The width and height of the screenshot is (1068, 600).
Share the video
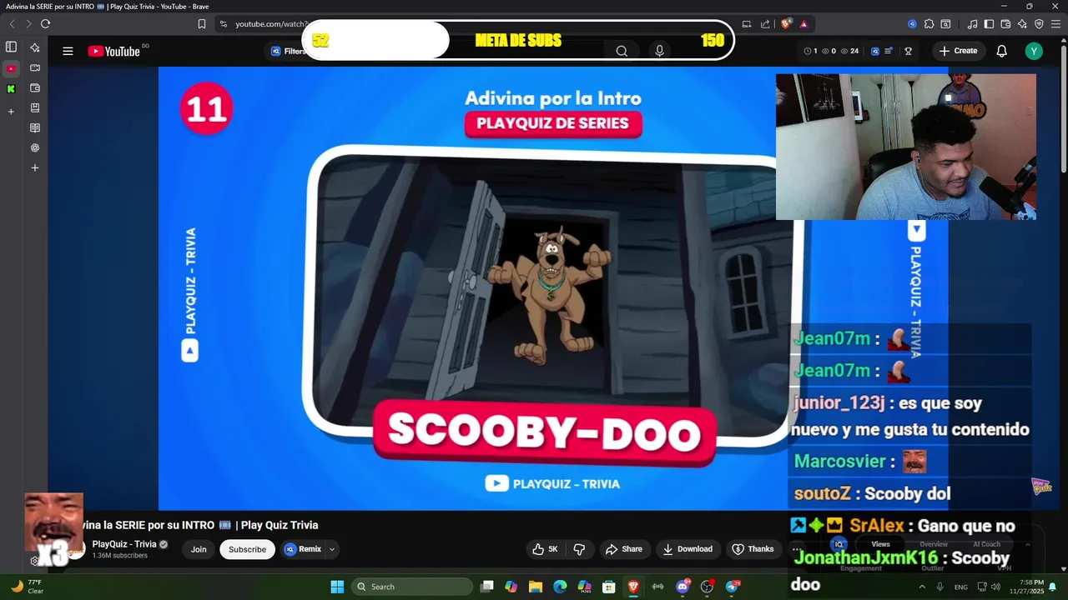coord(624,549)
